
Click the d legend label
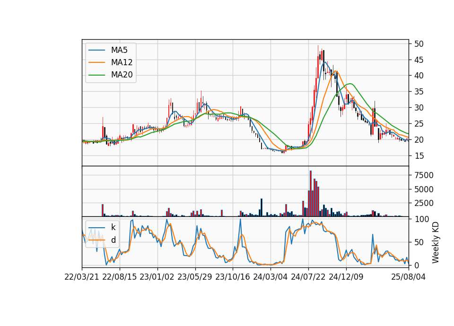[x=113, y=240]
